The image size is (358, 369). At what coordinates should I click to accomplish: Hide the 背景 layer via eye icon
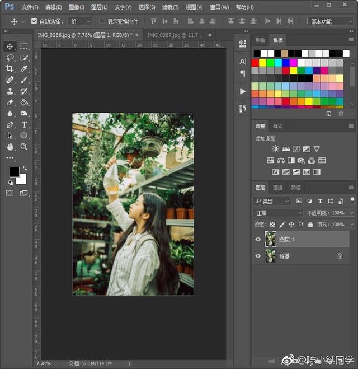258,256
